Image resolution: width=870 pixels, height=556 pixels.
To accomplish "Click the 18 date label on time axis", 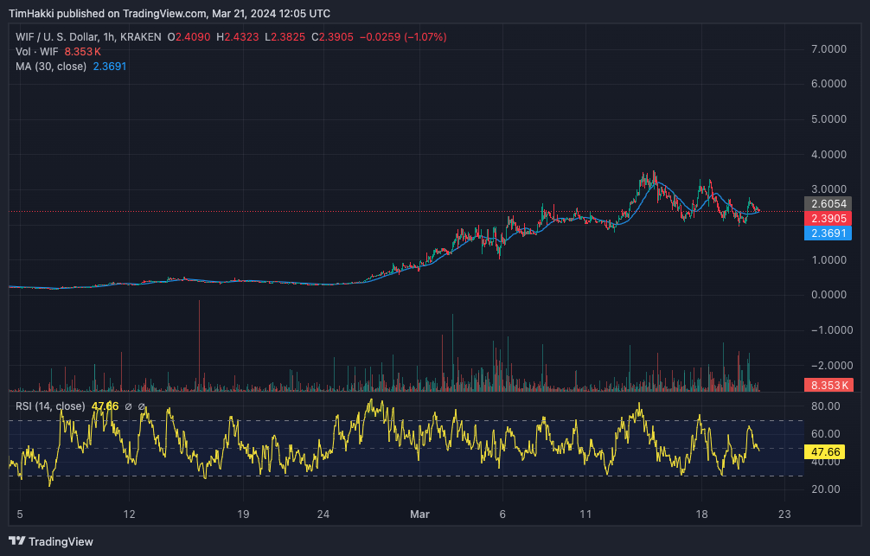I will pos(701,514).
